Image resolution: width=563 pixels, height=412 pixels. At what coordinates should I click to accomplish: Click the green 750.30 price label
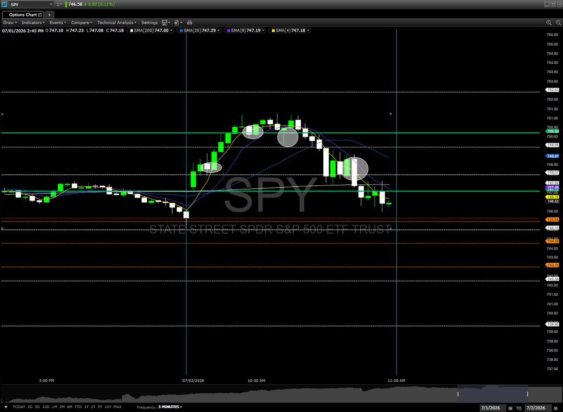552,131
